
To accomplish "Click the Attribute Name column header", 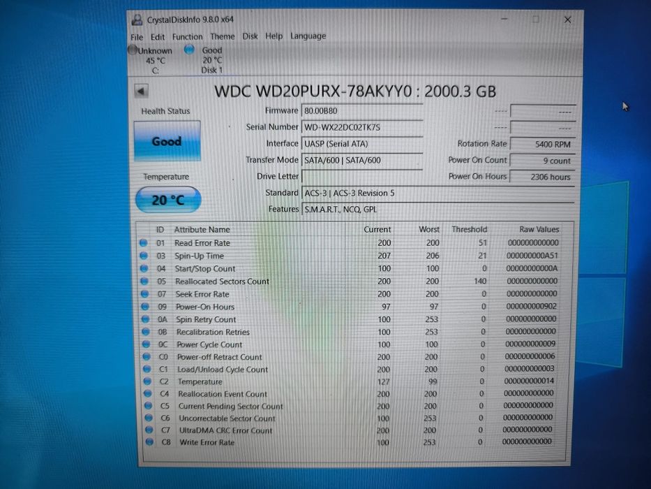I will click(x=202, y=230).
